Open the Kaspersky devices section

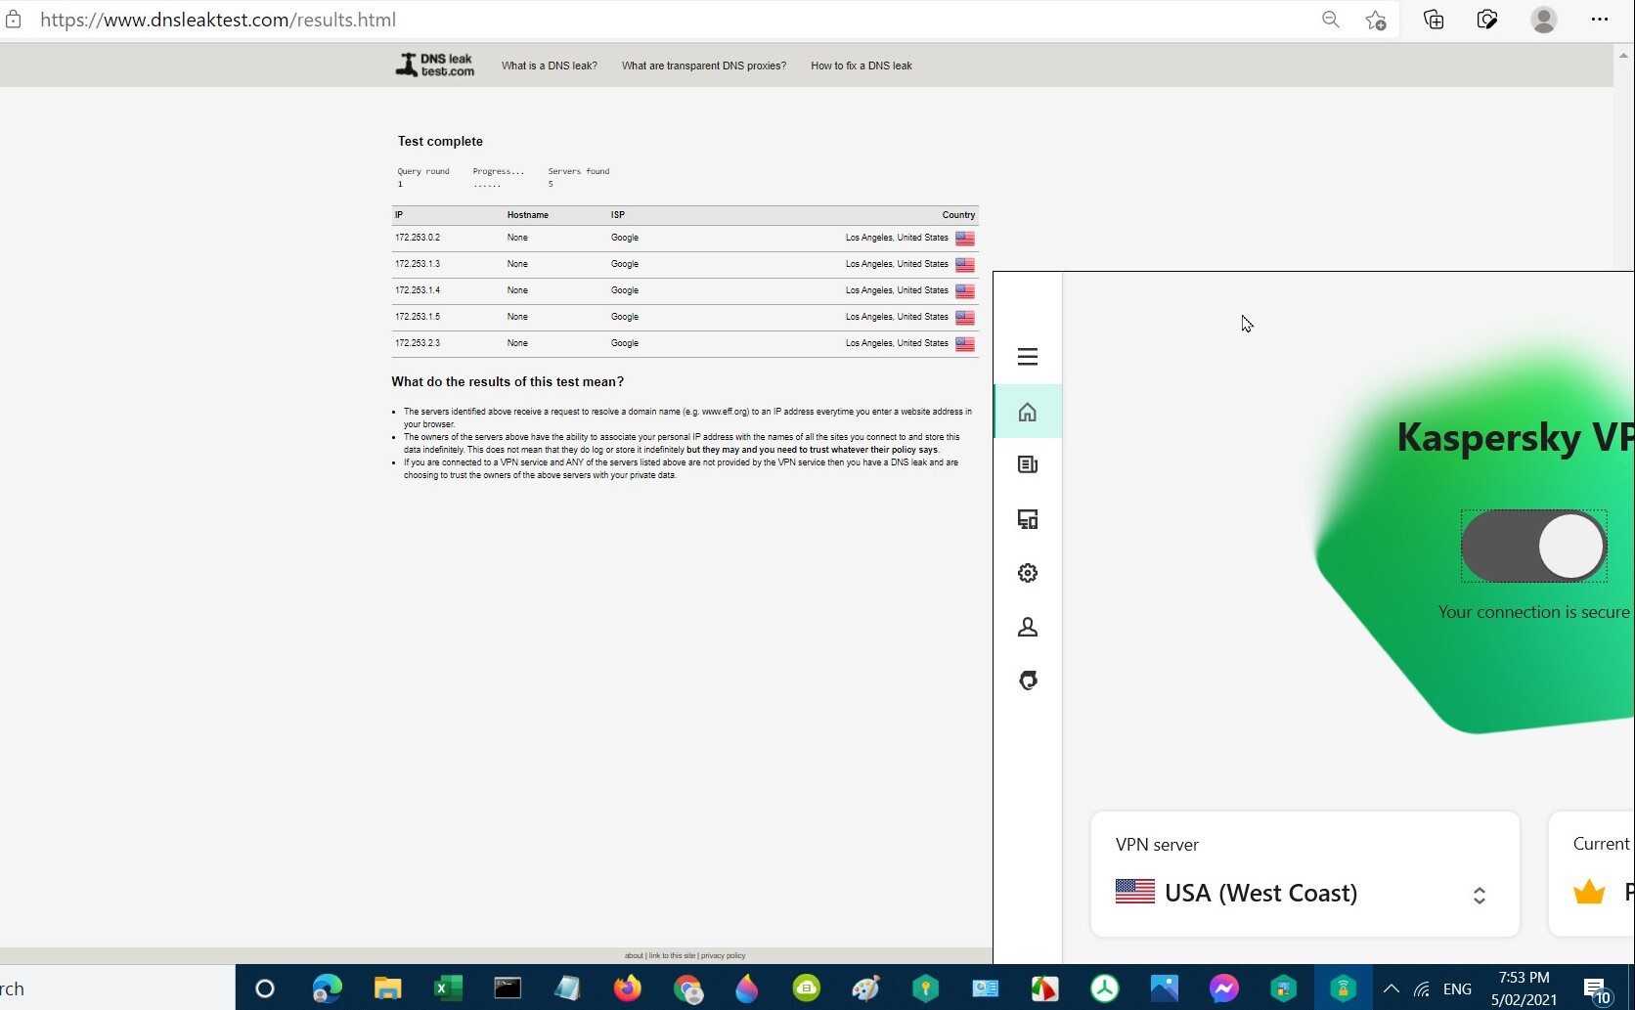tap(1027, 519)
